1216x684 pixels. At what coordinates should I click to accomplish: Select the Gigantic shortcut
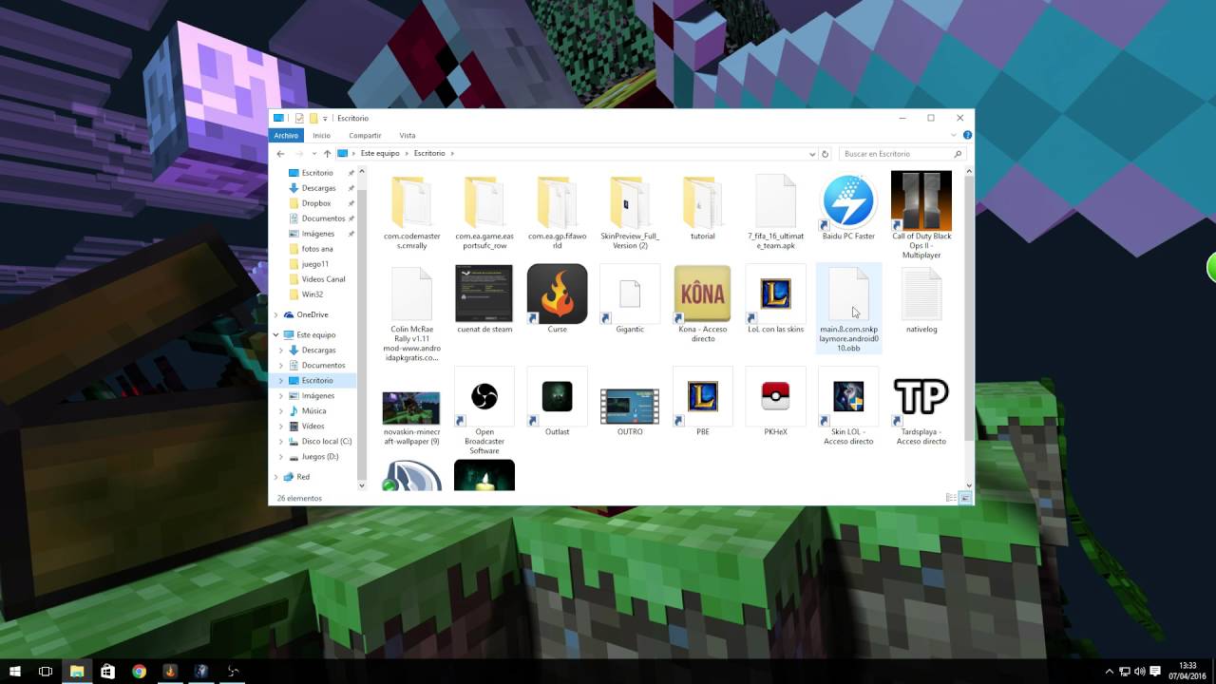point(630,299)
